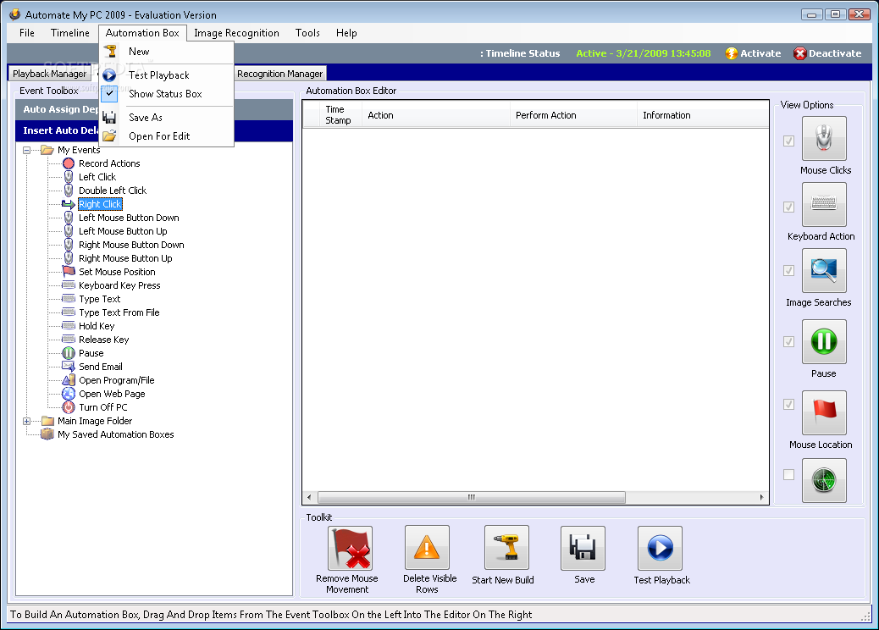Click the editor scrollbar right arrow
879x630 pixels.
click(761, 497)
